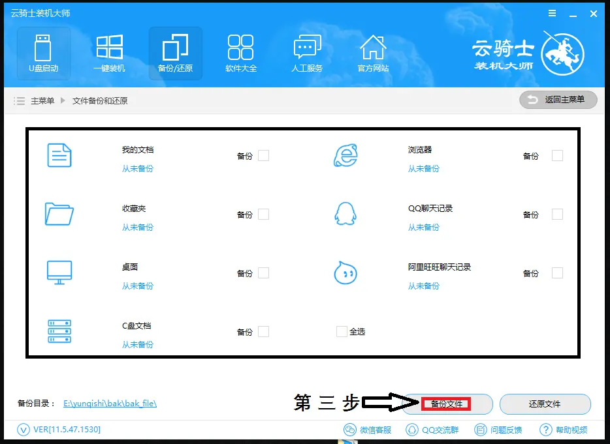Screen dimensions: 610x444
Task: Click the 备份目录： label
Action: click(36, 404)
